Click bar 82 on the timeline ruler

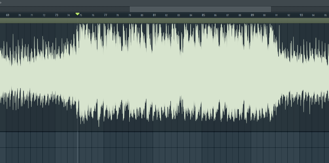click(x=166, y=15)
